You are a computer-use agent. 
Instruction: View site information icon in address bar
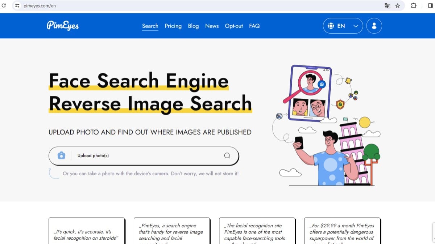click(17, 6)
